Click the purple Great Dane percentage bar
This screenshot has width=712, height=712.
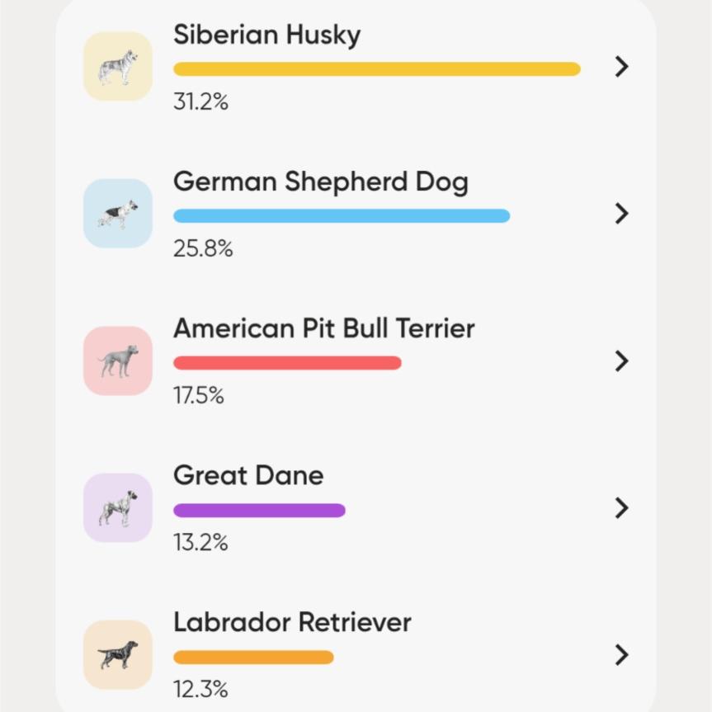coord(259,511)
